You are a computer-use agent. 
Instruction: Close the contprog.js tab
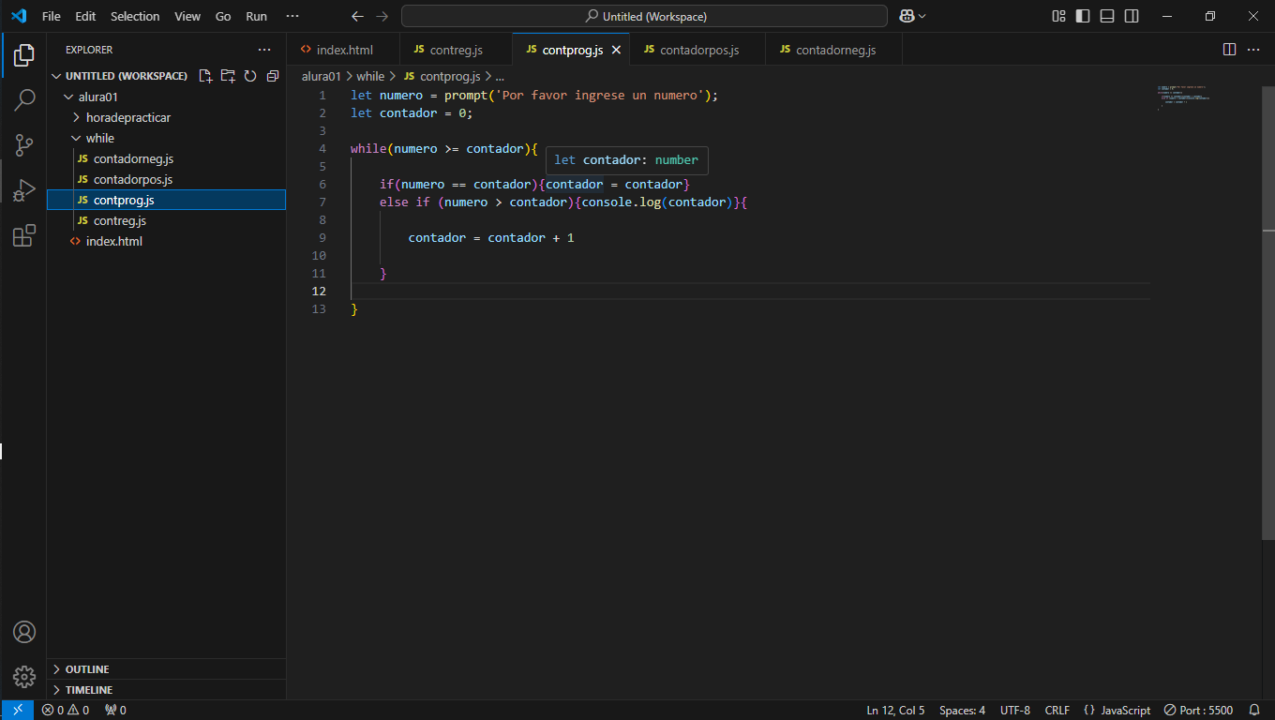click(x=616, y=50)
